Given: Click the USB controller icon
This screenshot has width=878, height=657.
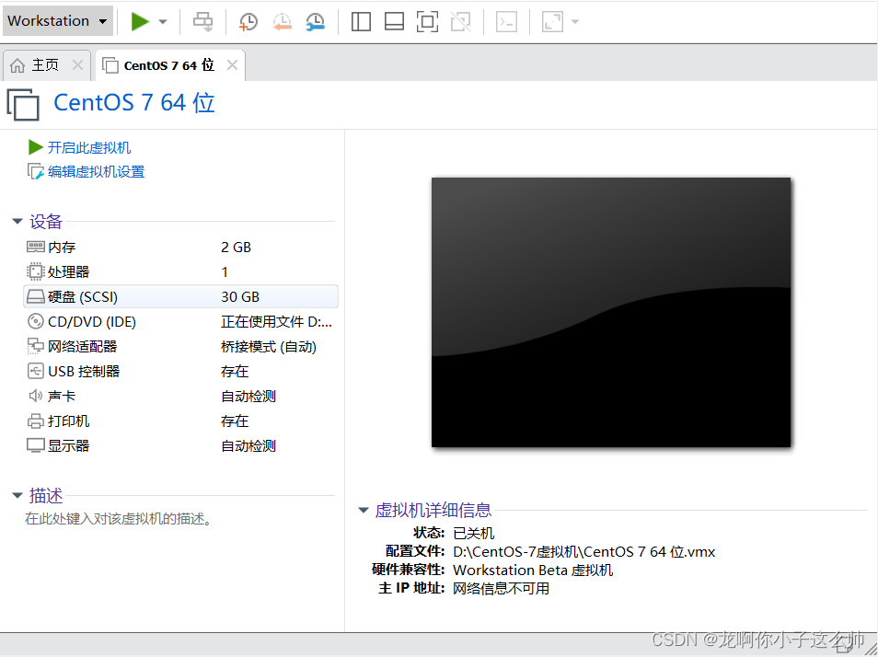Looking at the screenshot, I should tap(35, 371).
